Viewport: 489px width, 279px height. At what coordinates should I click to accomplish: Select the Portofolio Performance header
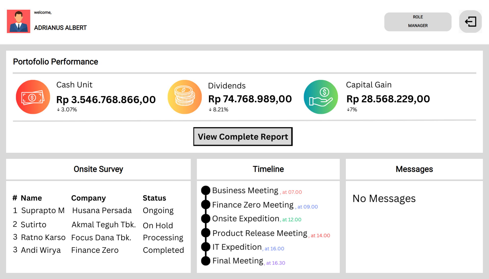tap(56, 61)
